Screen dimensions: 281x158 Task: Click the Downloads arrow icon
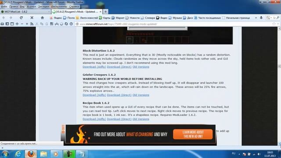click(x=261, y=18)
